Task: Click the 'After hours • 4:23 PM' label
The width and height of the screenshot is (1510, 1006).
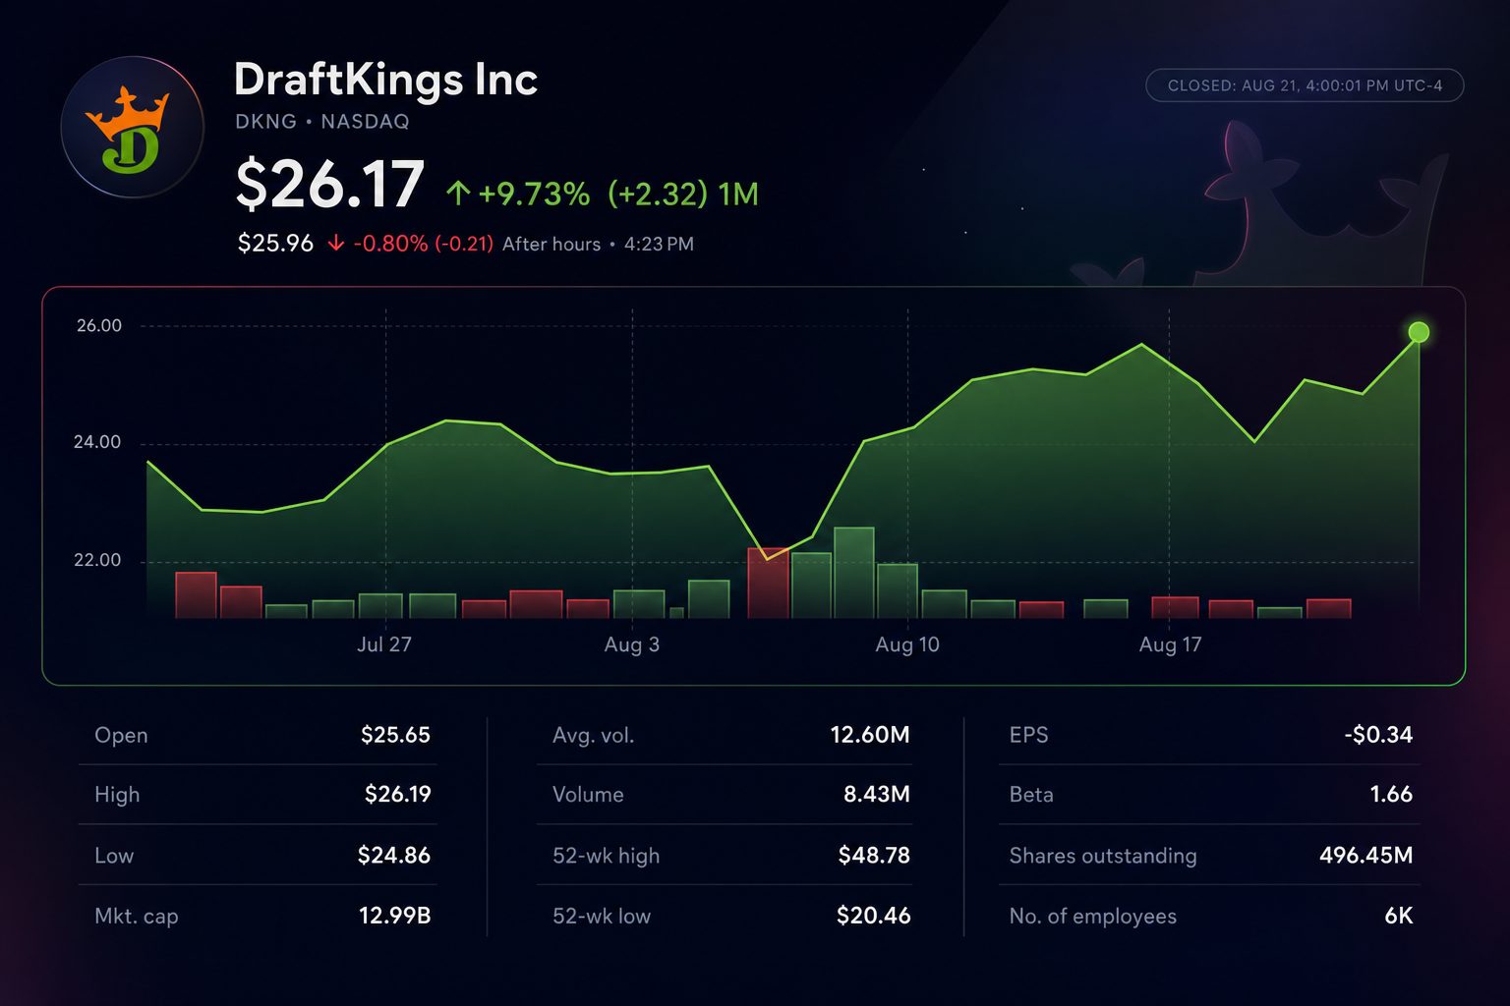Action: tap(598, 244)
